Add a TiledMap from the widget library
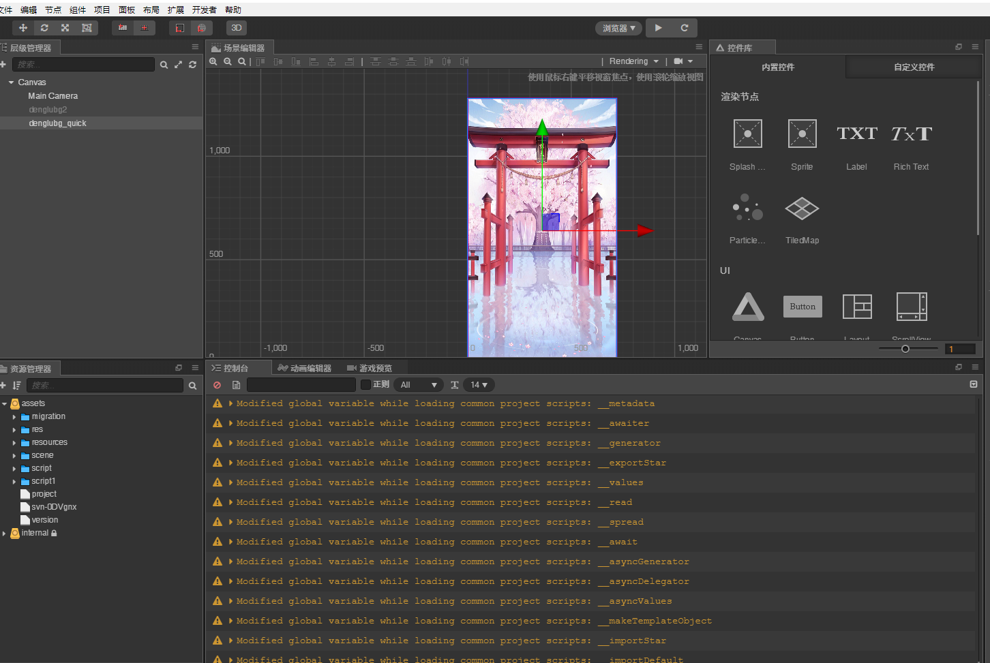Viewport: 990px width, 663px height. (802, 208)
